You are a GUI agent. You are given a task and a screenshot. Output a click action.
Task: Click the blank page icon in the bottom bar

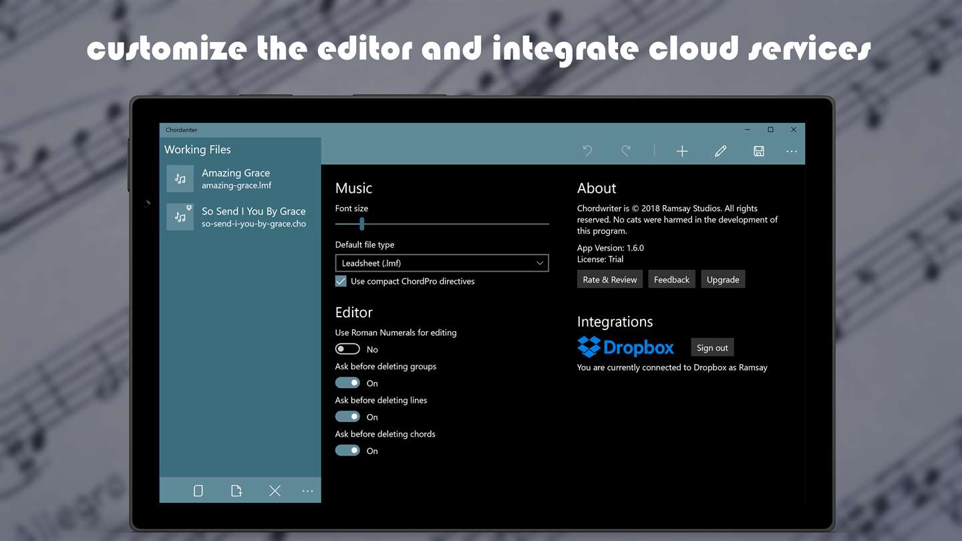coord(198,491)
